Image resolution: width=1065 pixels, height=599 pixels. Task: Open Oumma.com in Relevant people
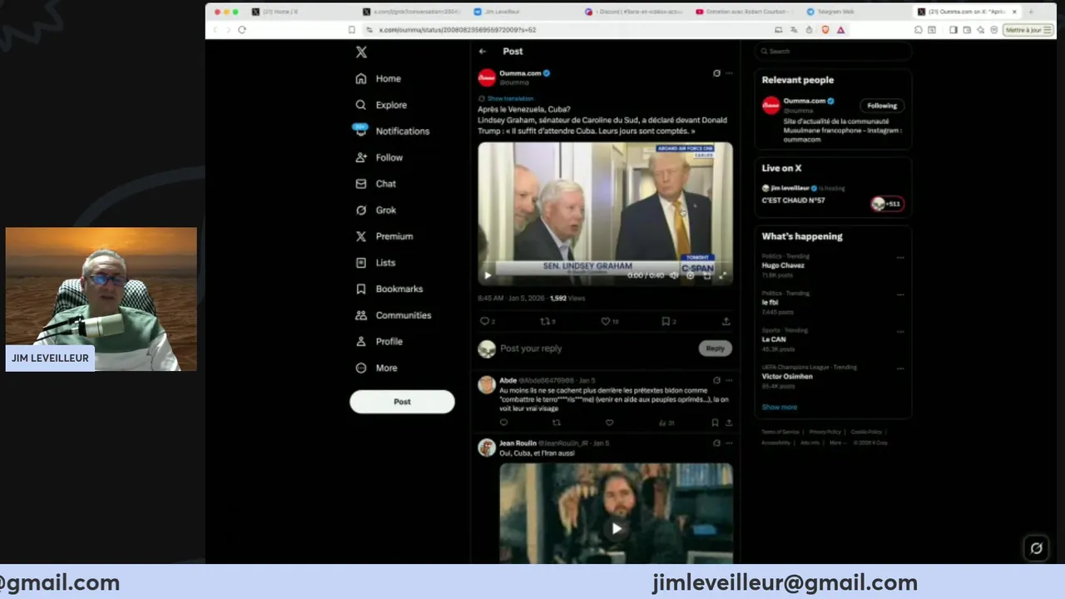click(x=804, y=101)
